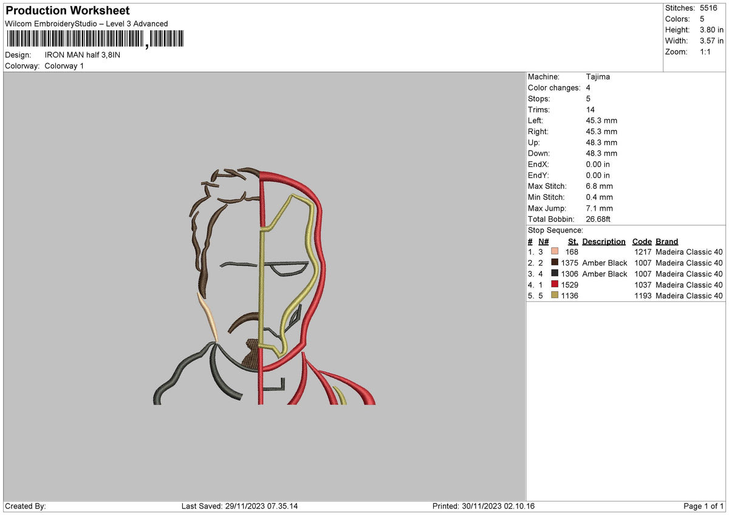Click the 'Brand' column header

(x=667, y=242)
